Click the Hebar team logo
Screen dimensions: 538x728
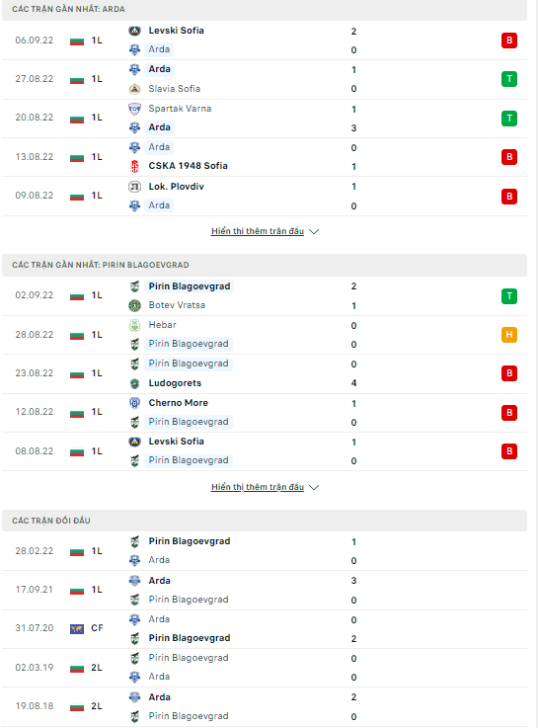[x=134, y=325]
